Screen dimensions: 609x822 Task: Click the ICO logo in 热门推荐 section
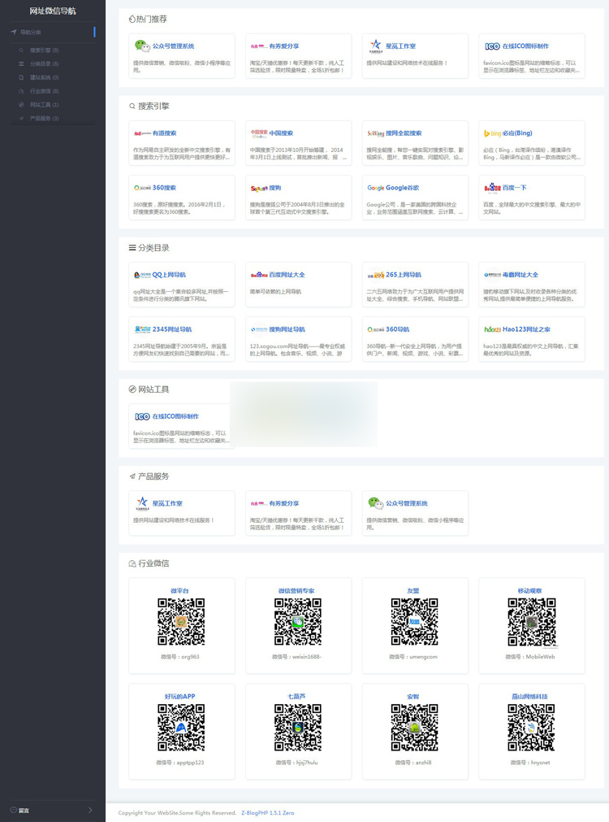tap(492, 46)
